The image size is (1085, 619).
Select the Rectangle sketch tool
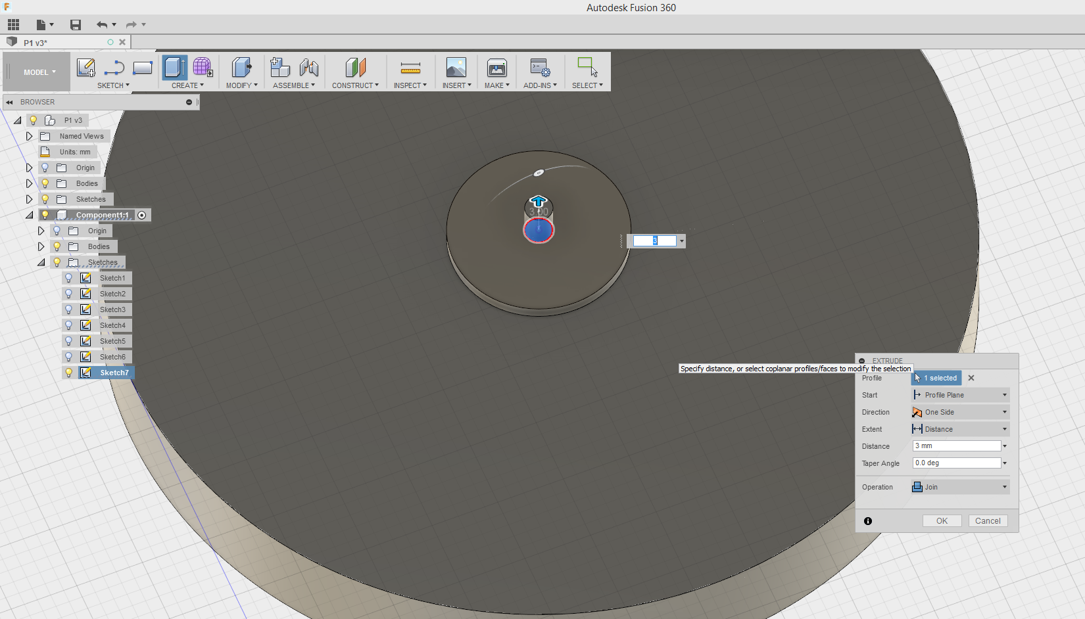pos(143,68)
